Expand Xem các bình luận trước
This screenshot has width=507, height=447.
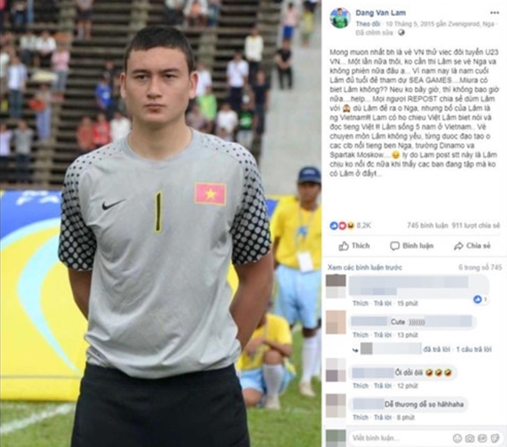[x=365, y=267]
